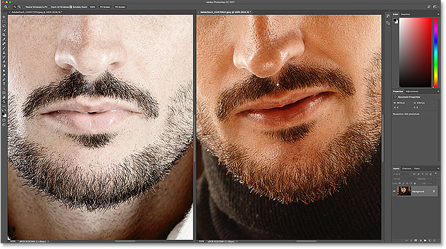Click the layer style fx icon
The width and height of the screenshot is (446, 249).
[411, 241]
